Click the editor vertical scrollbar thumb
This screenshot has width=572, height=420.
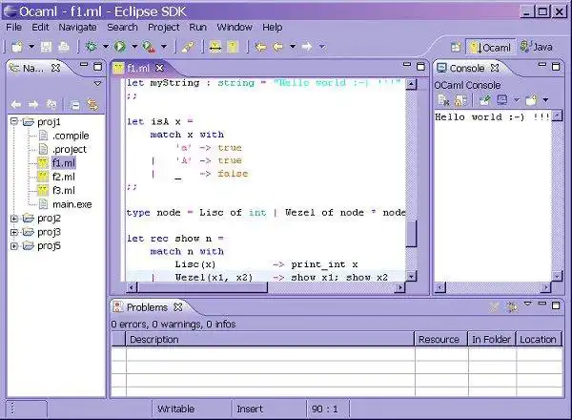[x=411, y=234]
